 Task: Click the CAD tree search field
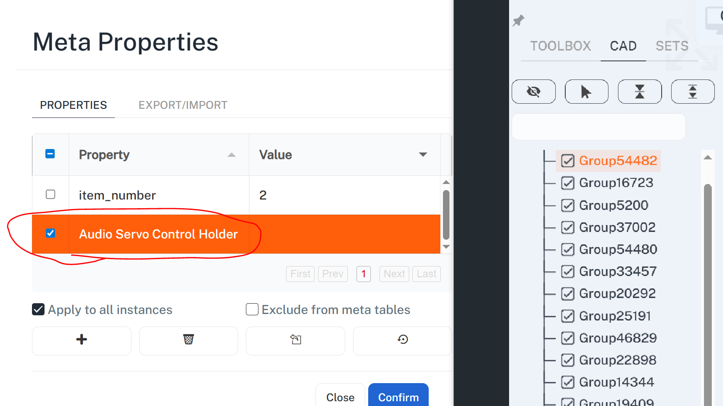599,127
